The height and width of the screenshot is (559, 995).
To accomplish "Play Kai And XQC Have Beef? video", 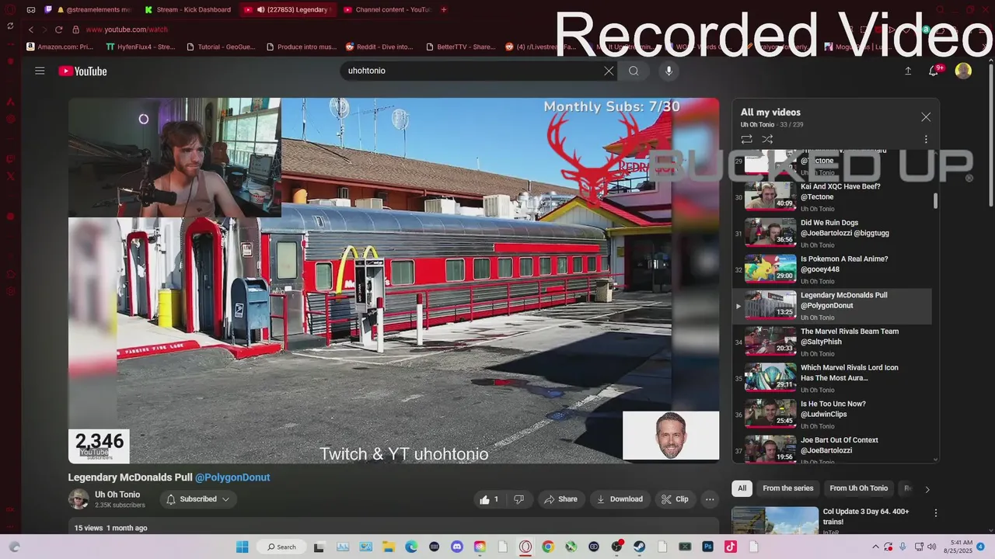I will point(832,197).
